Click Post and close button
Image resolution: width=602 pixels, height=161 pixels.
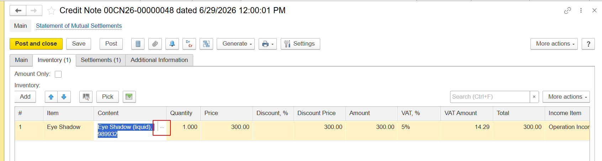36,44
